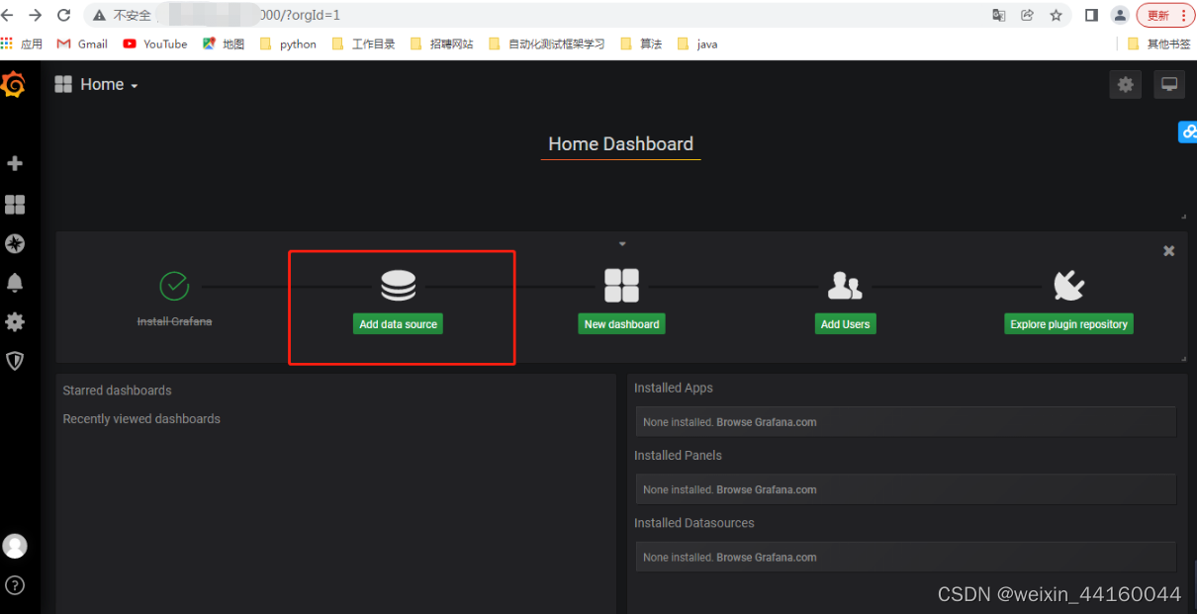This screenshot has height=614, width=1197.
Task: Cycle view mode with the monitor icon
Action: [1169, 85]
